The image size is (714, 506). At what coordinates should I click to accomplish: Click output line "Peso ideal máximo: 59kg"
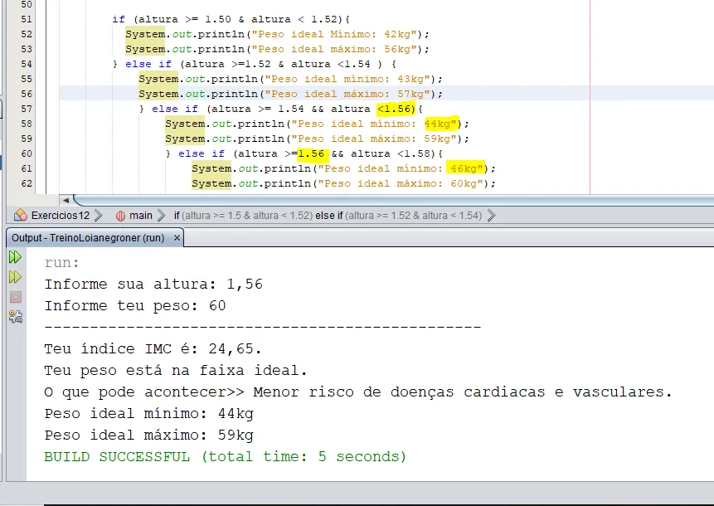(149, 435)
